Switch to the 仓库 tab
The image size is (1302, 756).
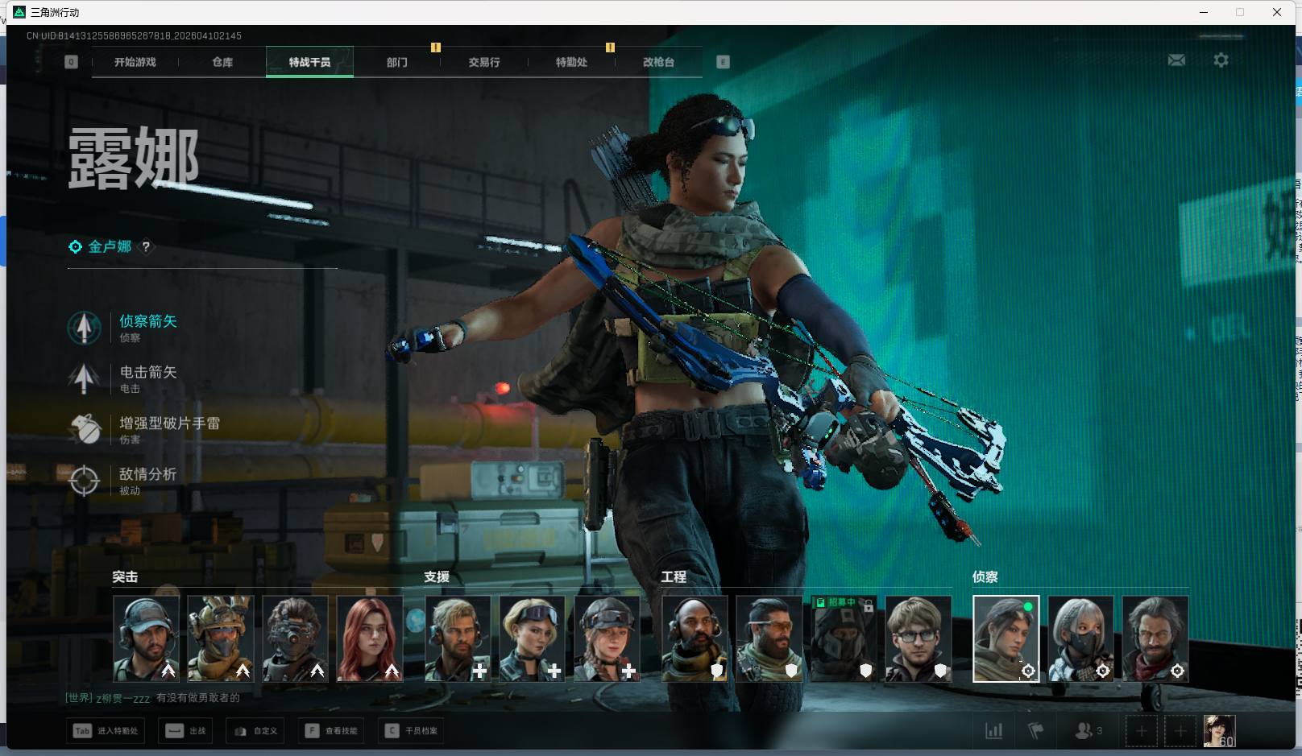[222, 62]
